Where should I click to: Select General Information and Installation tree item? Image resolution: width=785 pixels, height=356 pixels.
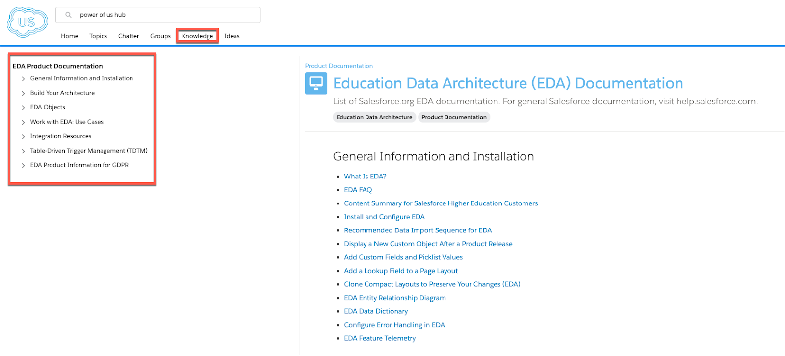point(81,78)
